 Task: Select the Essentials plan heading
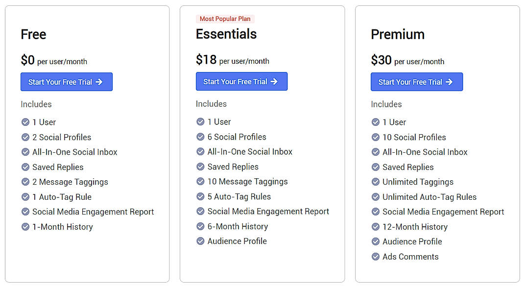click(226, 34)
